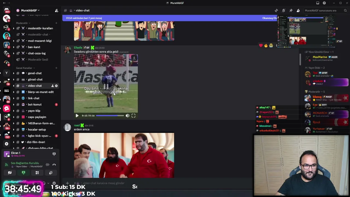Open football video in fullscreen

coord(133,116)
